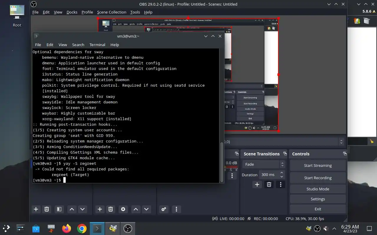This screenshot has width=377, height=235.
Task: Click the update arrows icon in right window
Action: click(x=357, y=21)
